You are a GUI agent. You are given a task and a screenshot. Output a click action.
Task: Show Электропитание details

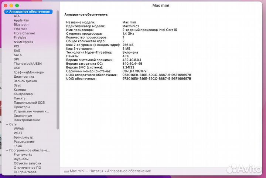[x=27, y=120]
